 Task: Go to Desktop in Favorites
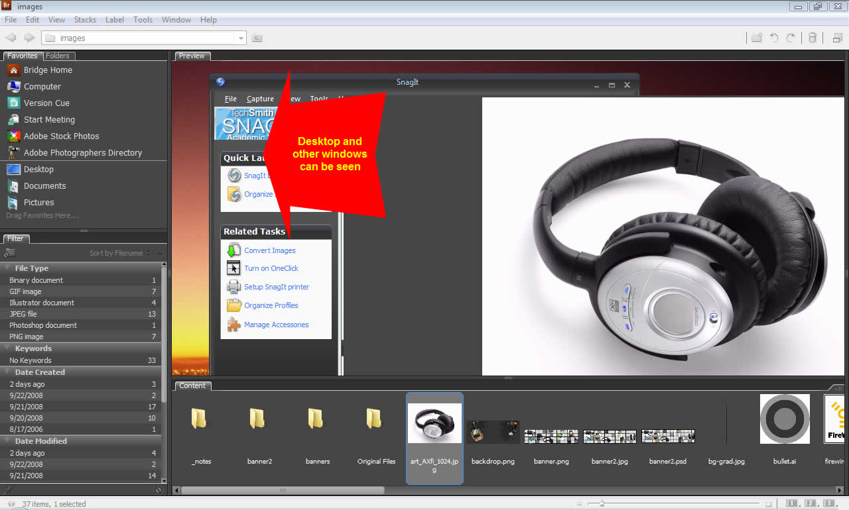[31, 169]
